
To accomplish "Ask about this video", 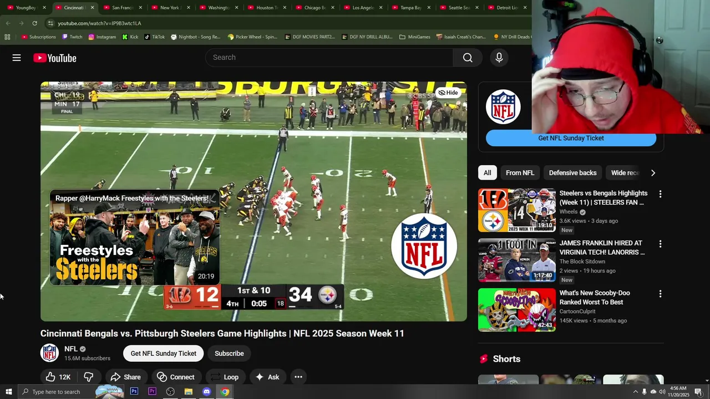I will (267, 377).
